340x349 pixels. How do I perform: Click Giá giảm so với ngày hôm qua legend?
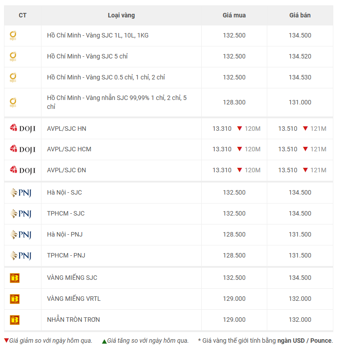[50, 341]
